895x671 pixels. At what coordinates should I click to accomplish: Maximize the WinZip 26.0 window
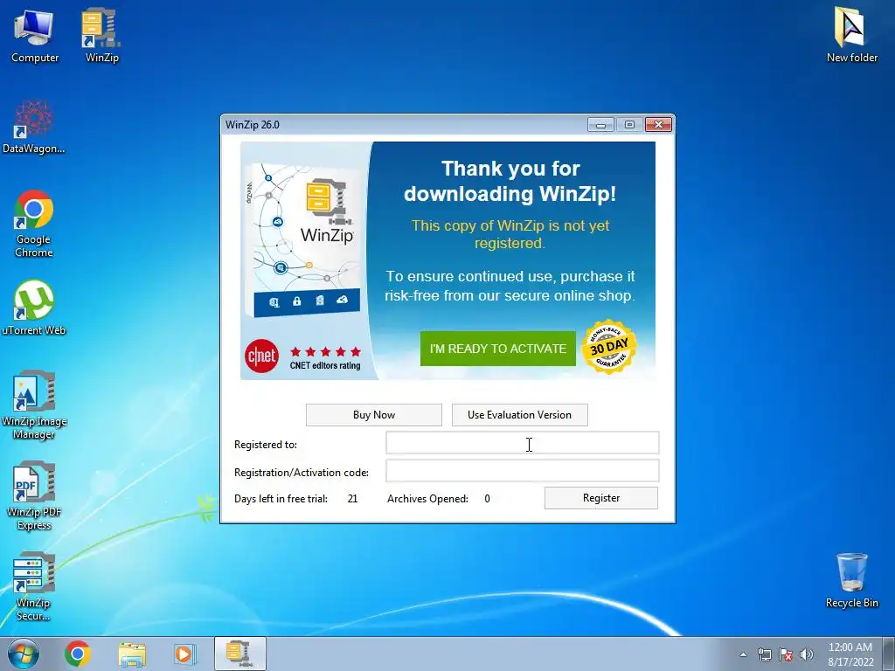pos(629,124)
